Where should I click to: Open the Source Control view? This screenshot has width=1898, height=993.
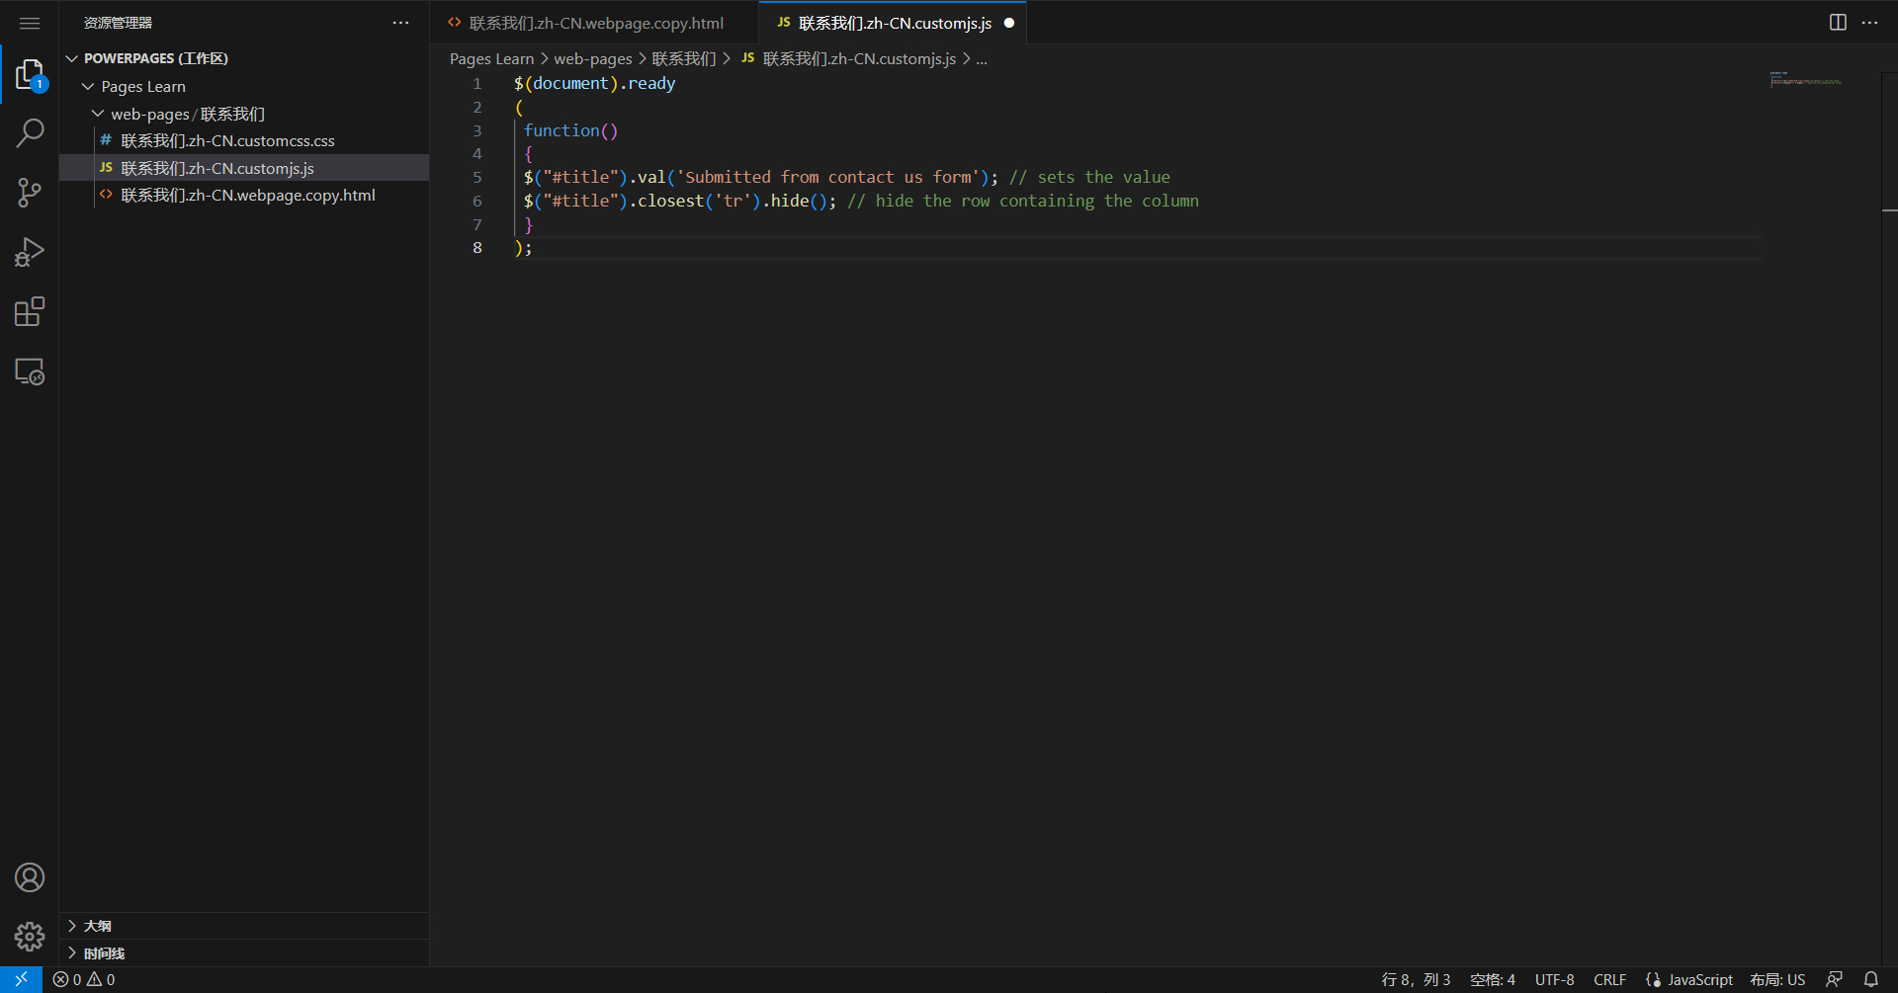click(30, 193)
